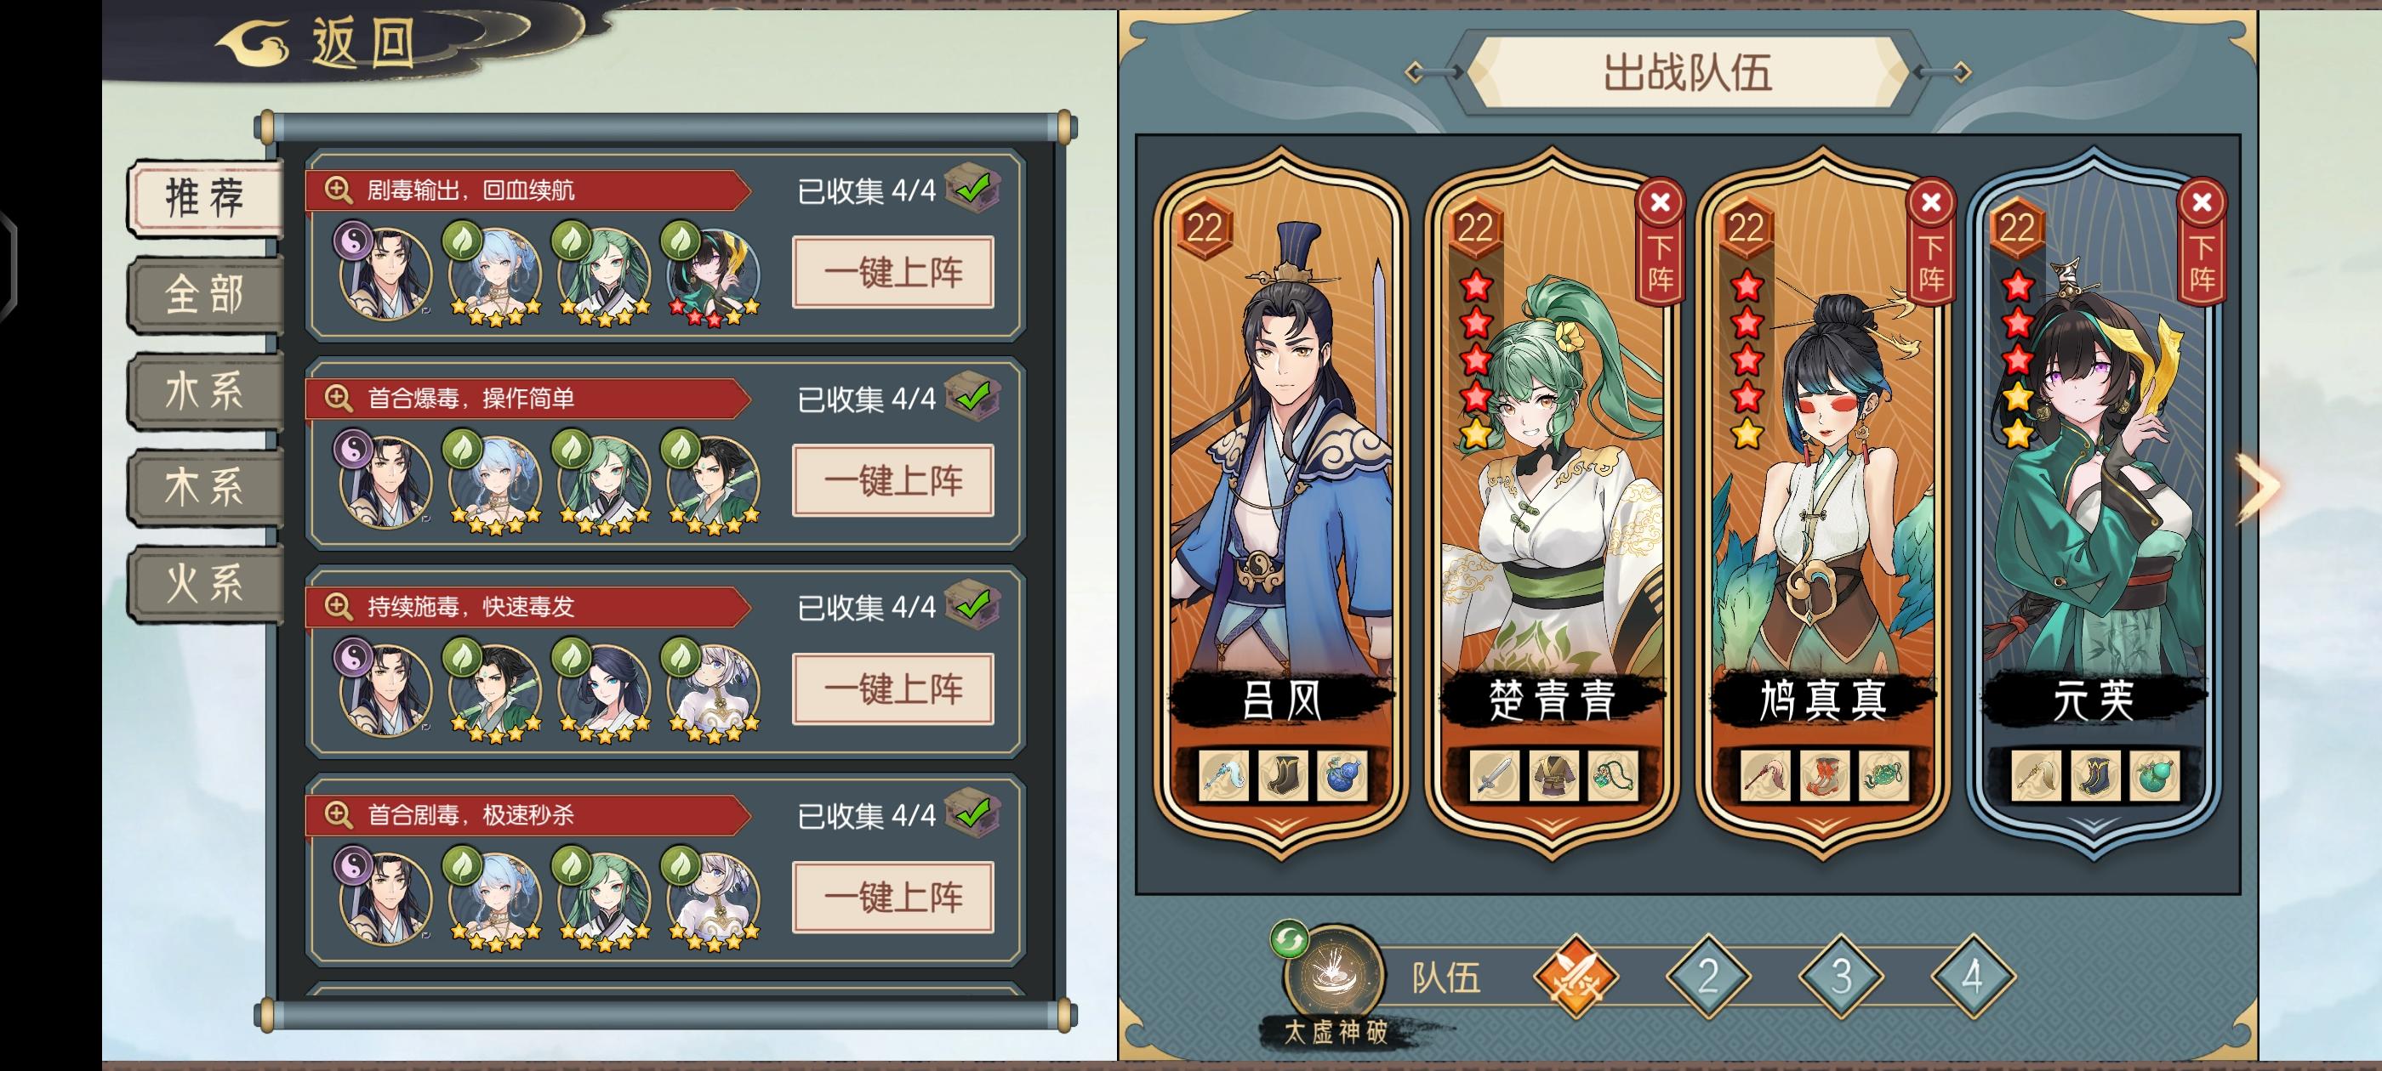Click the 返回 back button
Viewport: 2382px width, 1071px height.
(x=319, y=42)
